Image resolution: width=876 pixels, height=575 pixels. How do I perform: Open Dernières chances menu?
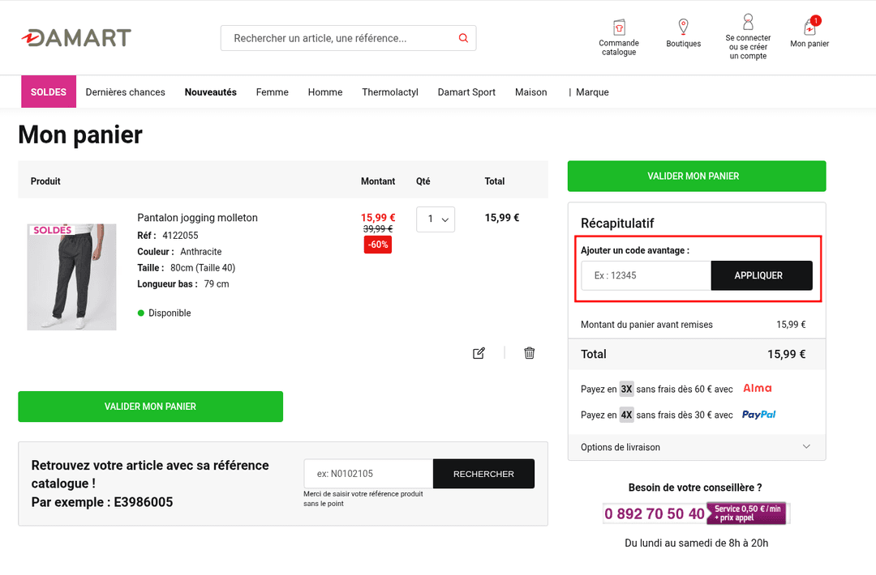[125, 92]
